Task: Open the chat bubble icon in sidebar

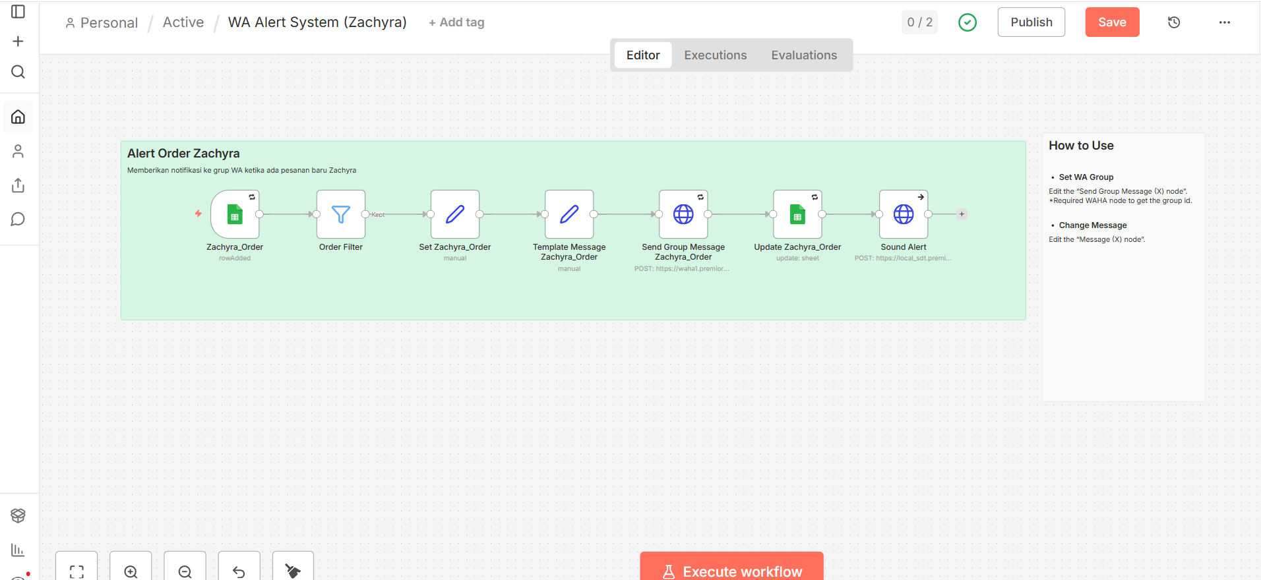Action: tap(18, 219)
